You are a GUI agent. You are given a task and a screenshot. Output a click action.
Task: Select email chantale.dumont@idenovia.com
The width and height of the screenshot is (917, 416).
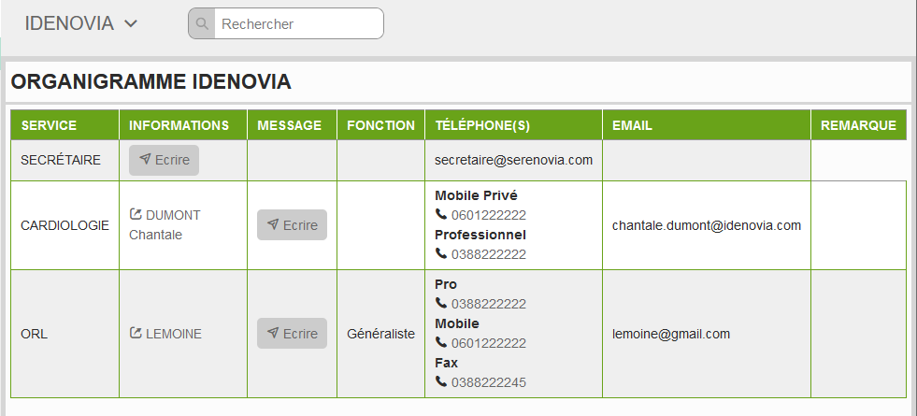[x=707, y=225]
